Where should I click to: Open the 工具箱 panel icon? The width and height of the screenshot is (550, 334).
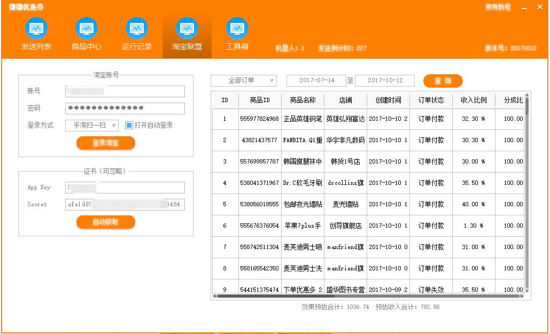(x=237, y=33)
